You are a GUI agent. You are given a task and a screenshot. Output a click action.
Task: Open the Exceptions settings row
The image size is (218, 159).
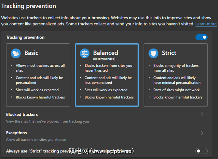(98, 136)
